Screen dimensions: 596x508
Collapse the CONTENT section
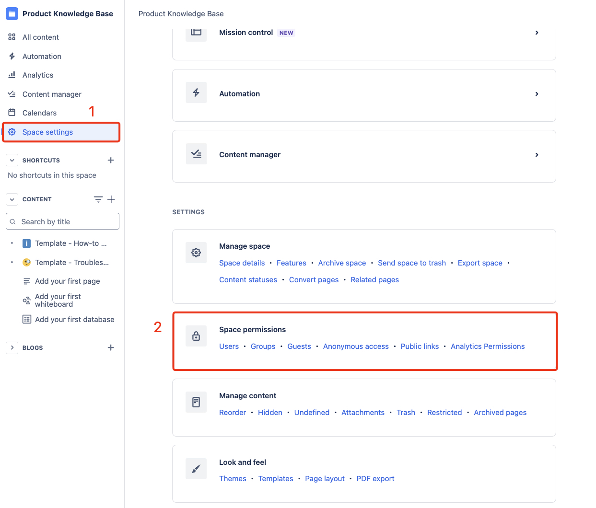click(12, 199)
